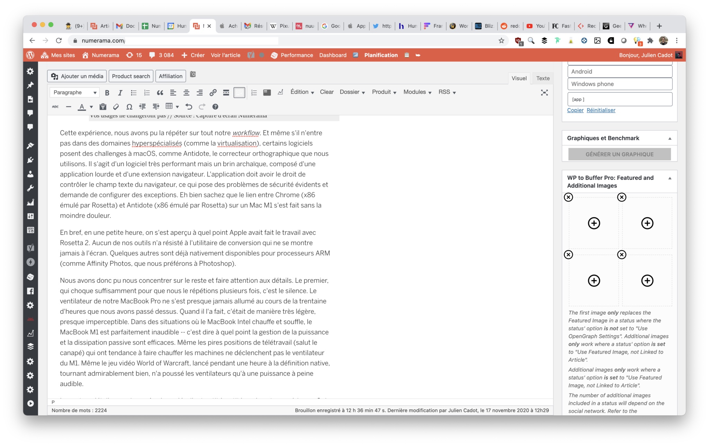The image size is (709, 446).
Task: Open RSS dropdown menu
Action: click(447, 92)
